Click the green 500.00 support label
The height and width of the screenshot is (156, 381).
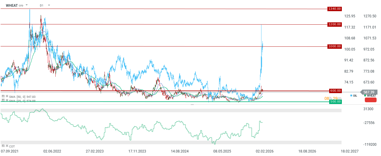[334, 102]
